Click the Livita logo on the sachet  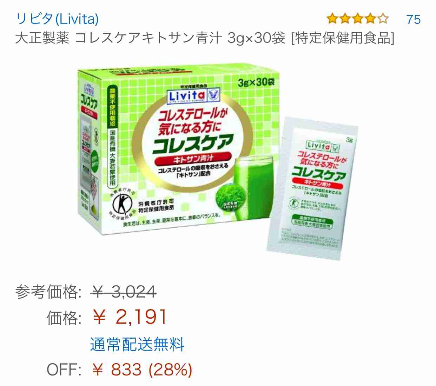click(x=319, y=145)
